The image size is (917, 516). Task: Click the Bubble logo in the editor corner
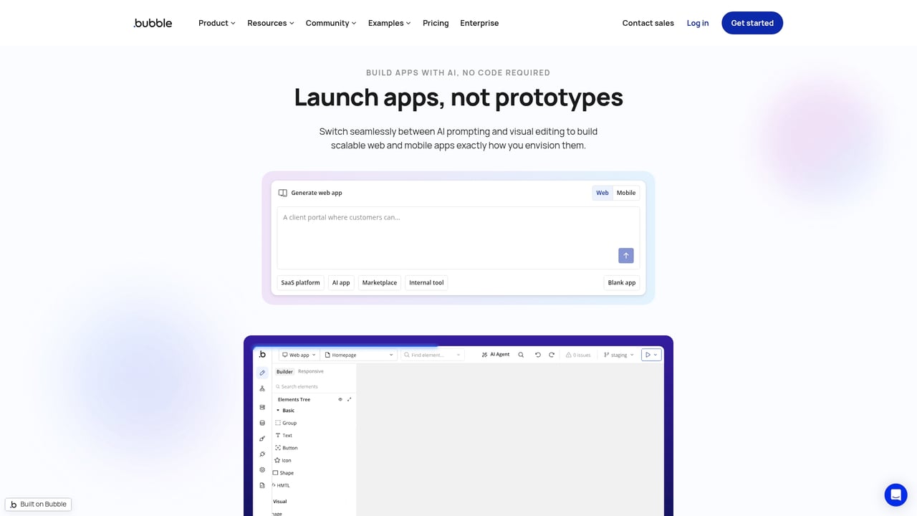(263, 354)
